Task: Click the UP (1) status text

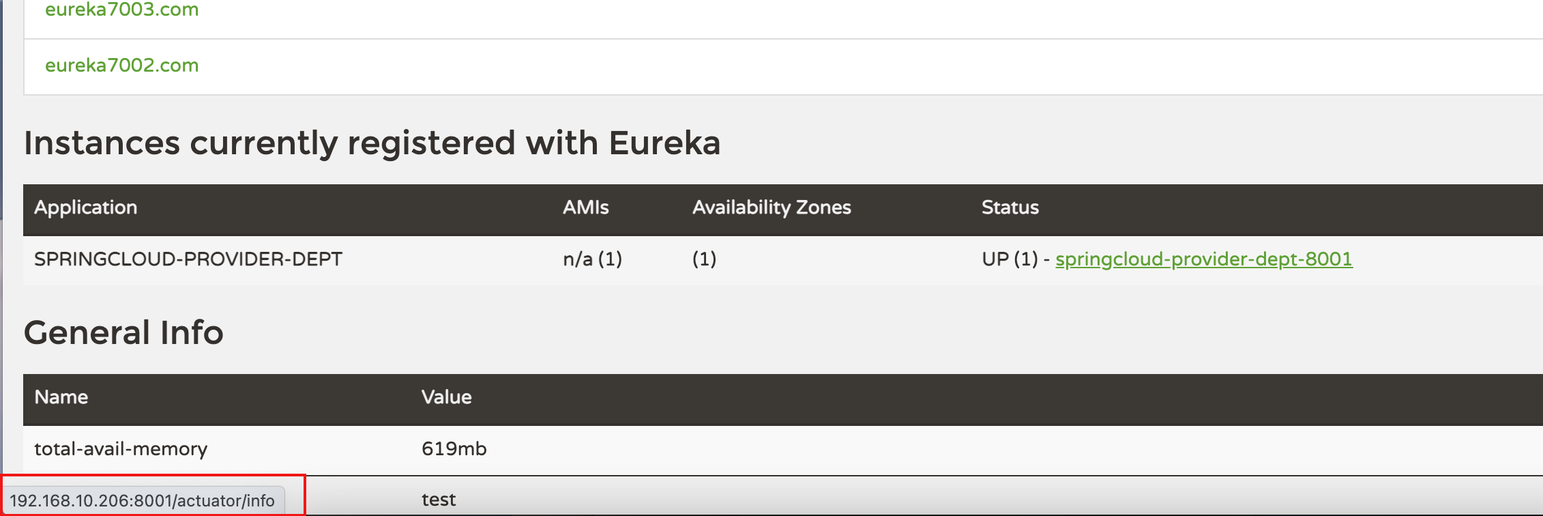Action: coord(1009,259)
